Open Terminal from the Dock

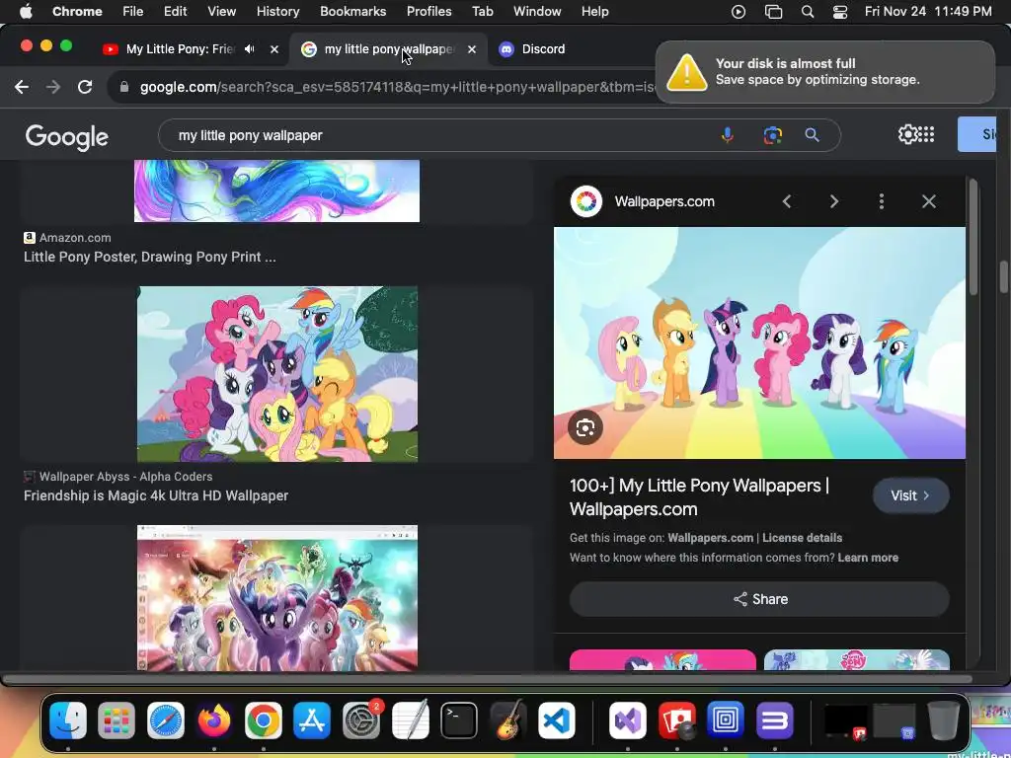(x=459, y=720)
